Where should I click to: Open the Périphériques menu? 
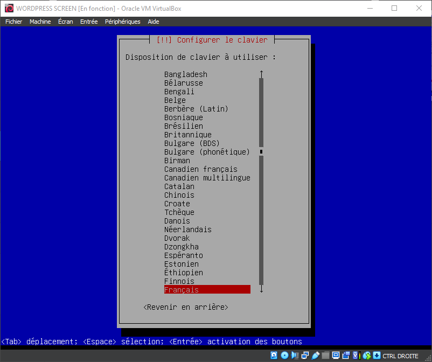[x=122, y=22]
